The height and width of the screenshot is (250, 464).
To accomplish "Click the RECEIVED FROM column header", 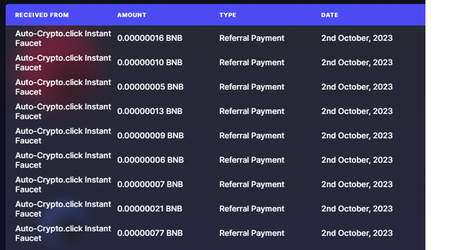I will point(42,15).
